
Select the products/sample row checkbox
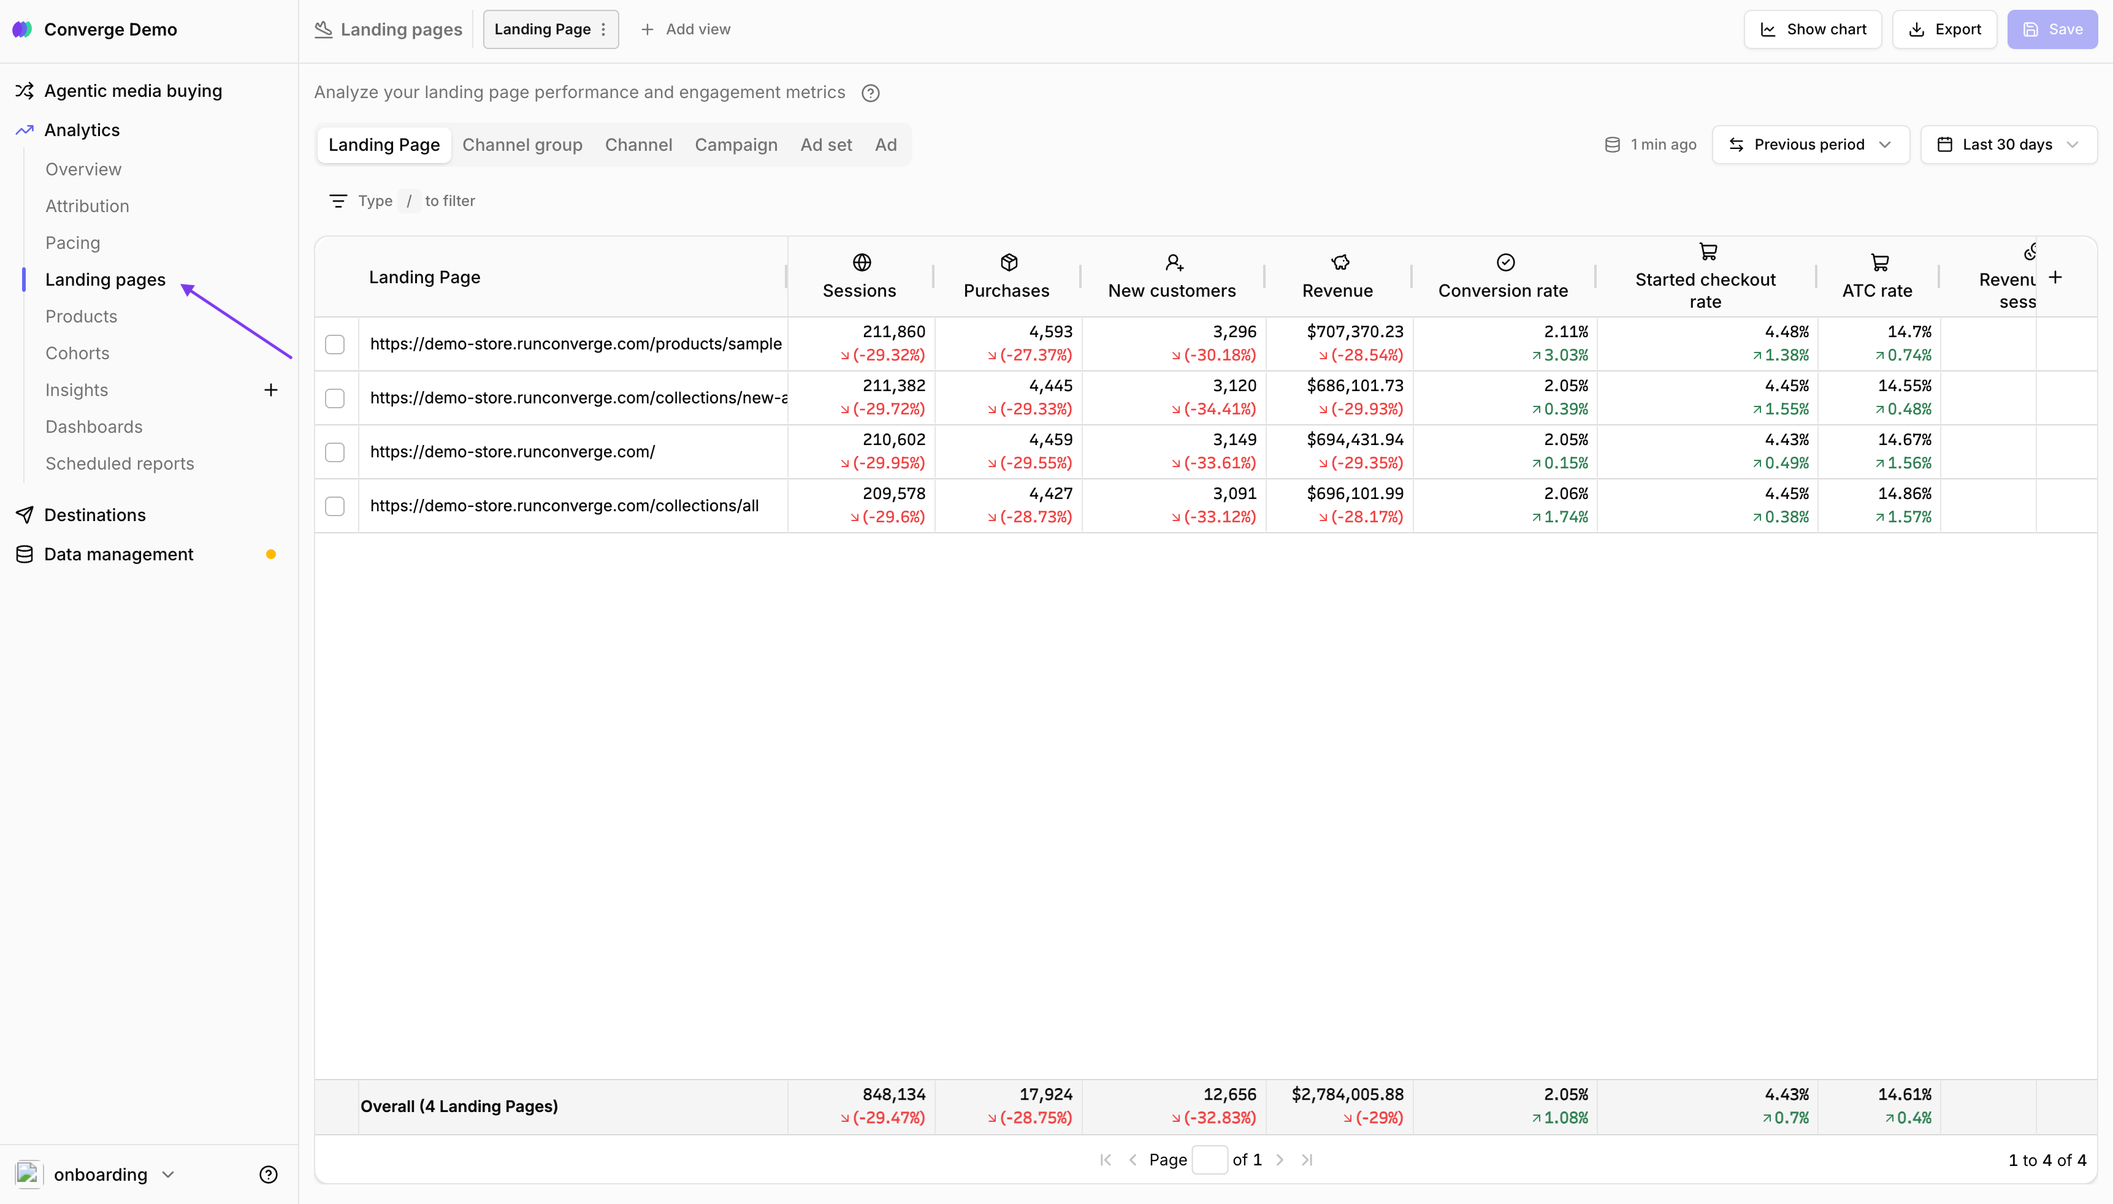tap(335, 344)
